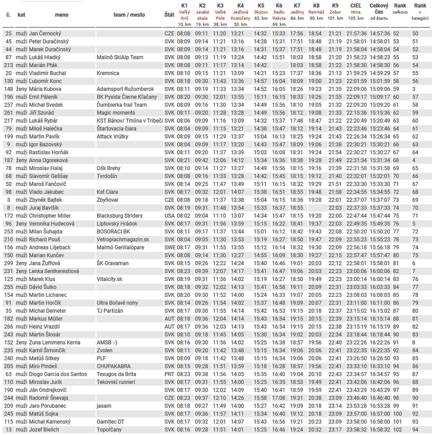Select Jozef Bielich in the last row
Viewport: 432px width, 435px height.
click(44, 430)
